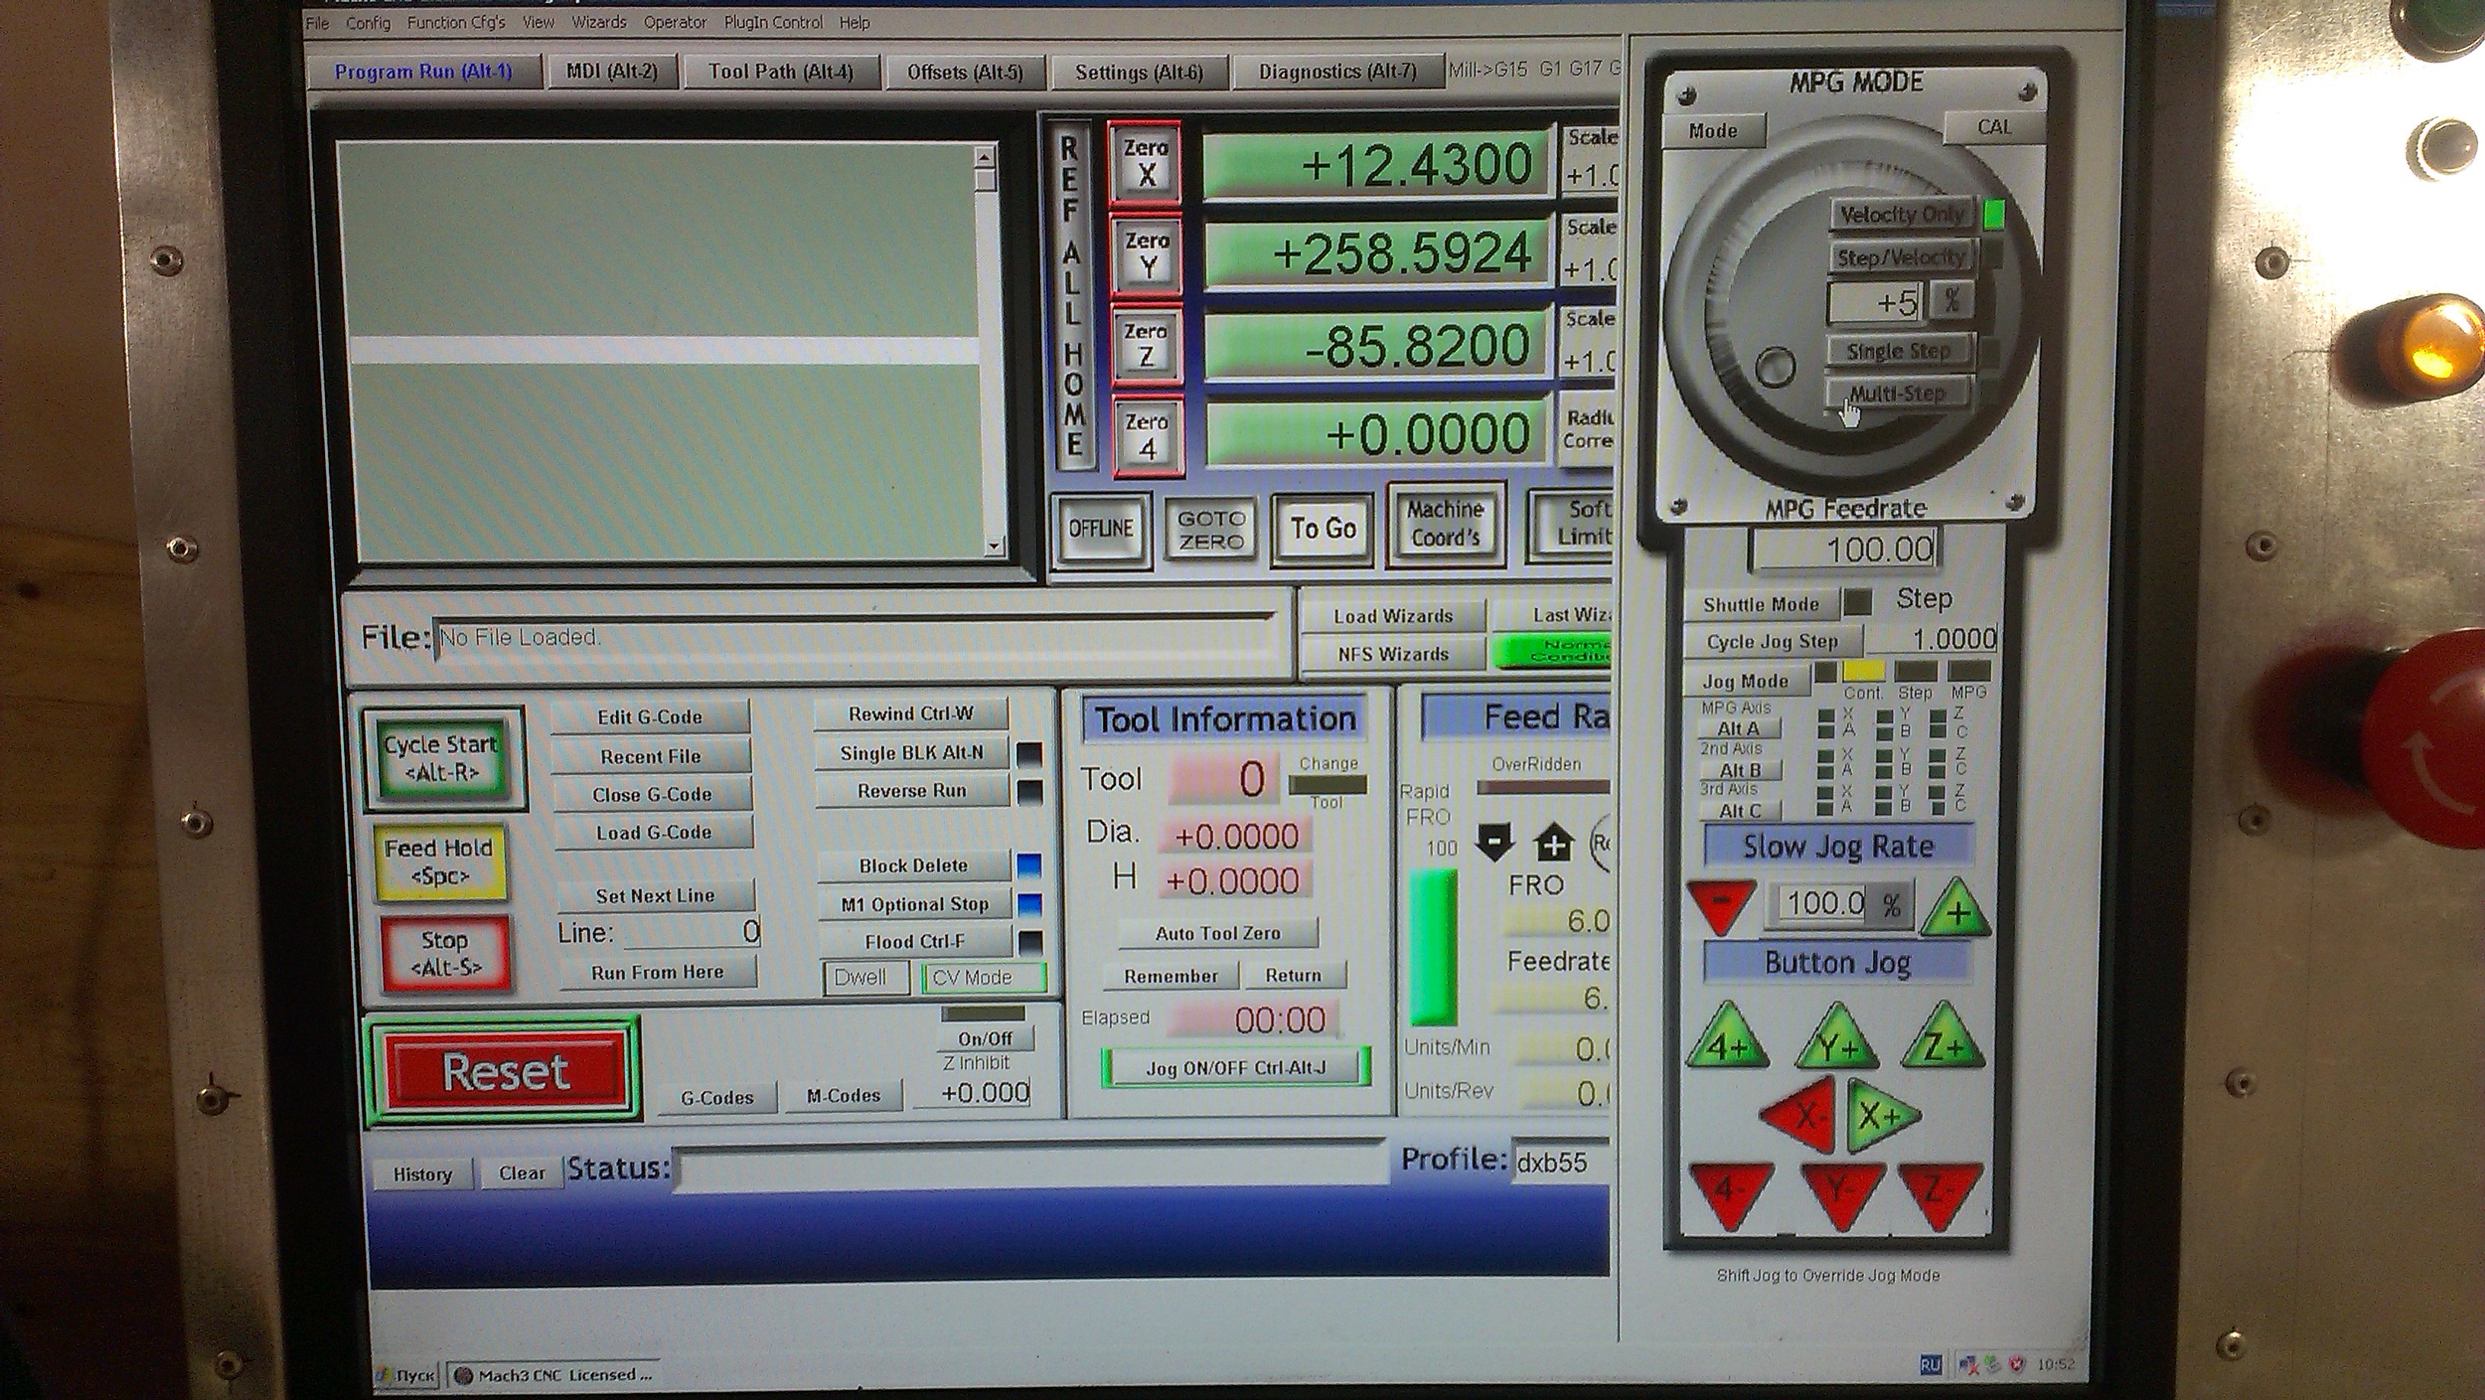
Task: Cycle the Jog Step value
Action: 1772,641
